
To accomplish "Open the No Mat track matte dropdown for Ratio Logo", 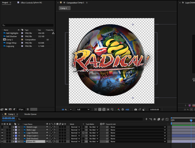I will [x=94, y=130].
